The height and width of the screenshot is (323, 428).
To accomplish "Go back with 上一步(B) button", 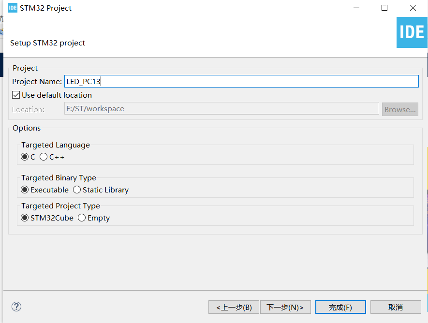I will pos(234,307).
